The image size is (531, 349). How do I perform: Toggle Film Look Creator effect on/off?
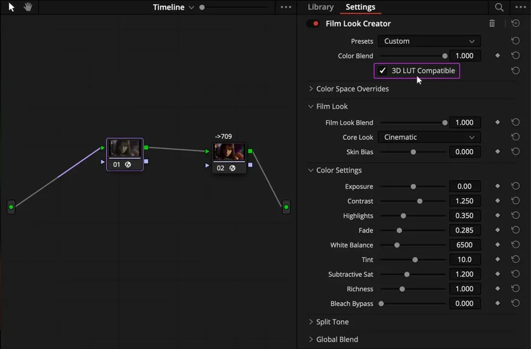pos(313,24)
